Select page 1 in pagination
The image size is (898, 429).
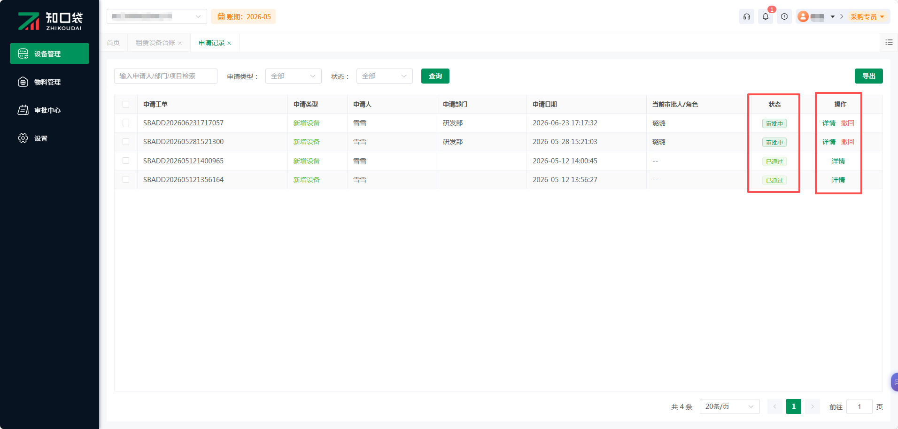pos(794,406)
